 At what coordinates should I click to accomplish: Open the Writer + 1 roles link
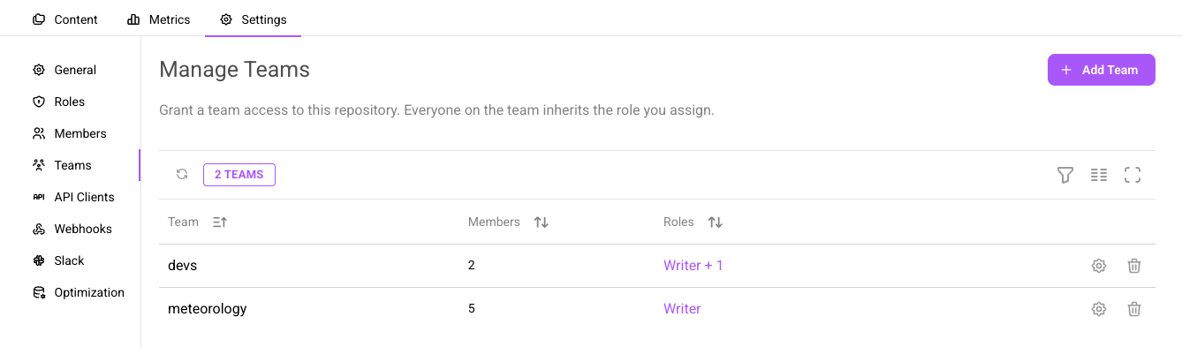pyautogui.click(x=693, y=265)
